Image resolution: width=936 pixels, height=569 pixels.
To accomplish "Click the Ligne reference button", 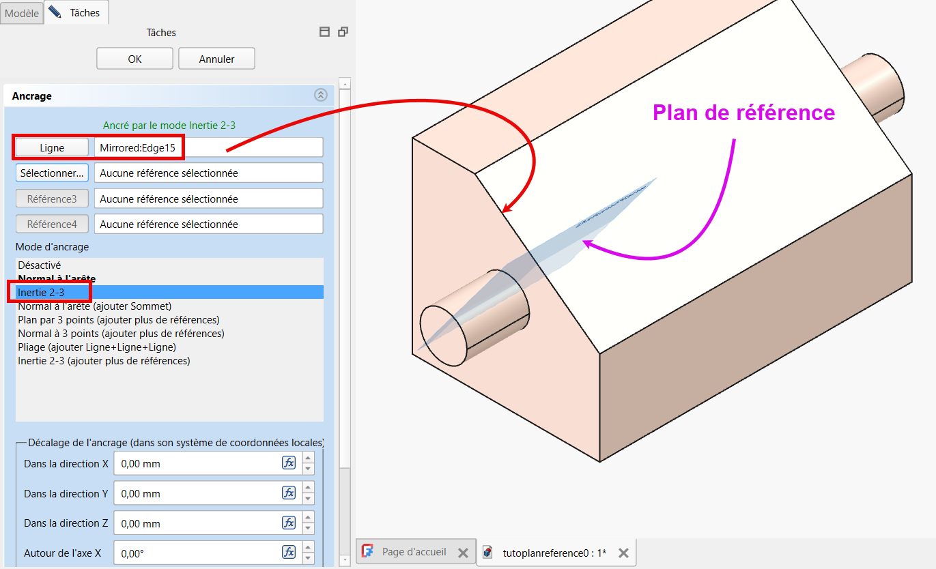I will (52, 147).
